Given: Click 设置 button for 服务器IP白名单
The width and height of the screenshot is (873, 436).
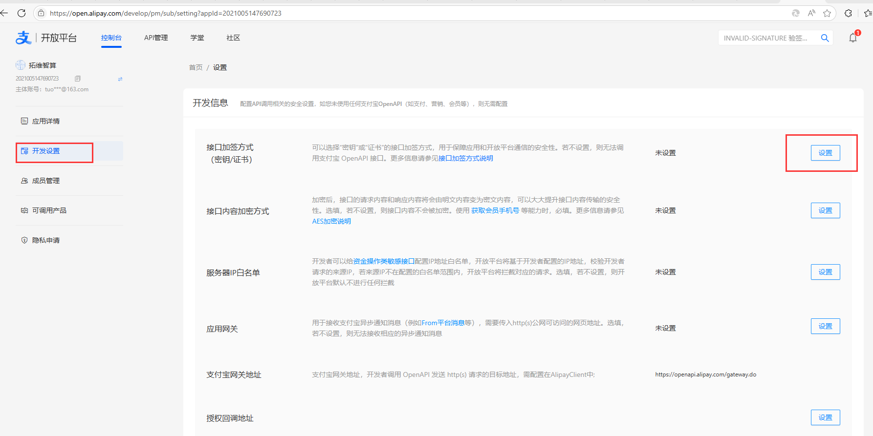Looking at the screenshot, I should (x=826, y=272).
